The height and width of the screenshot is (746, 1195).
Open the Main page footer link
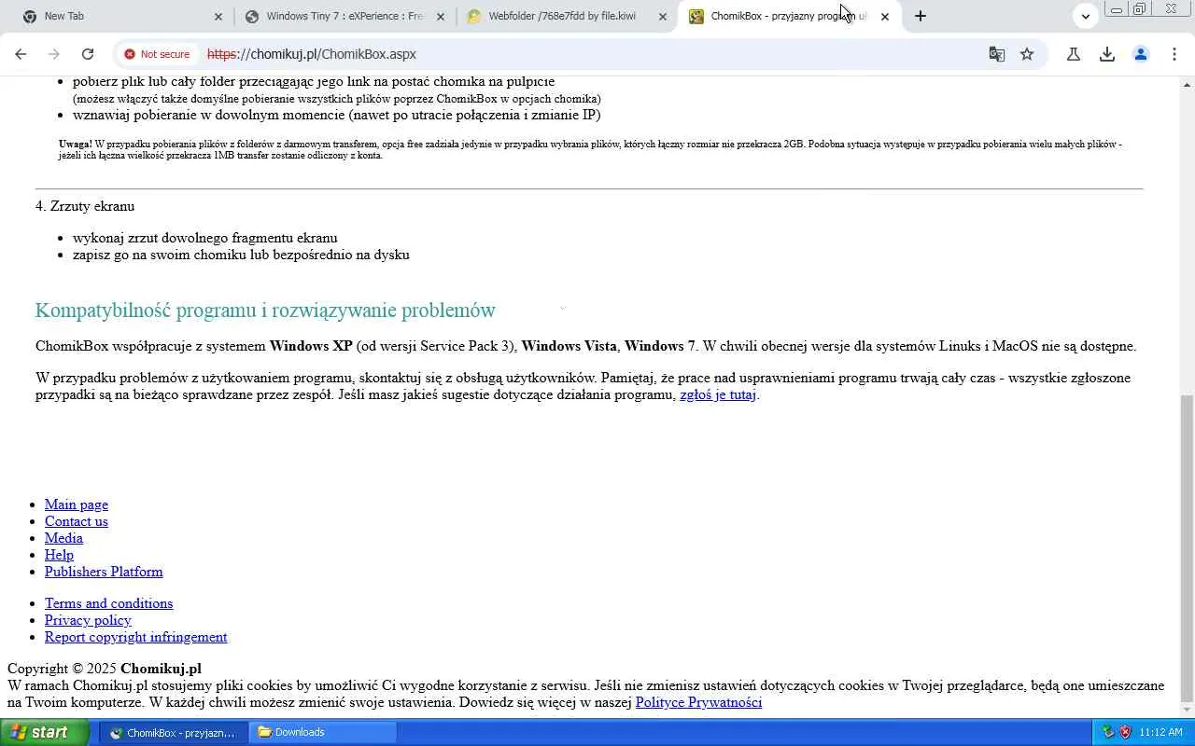(x=77, y=504)
